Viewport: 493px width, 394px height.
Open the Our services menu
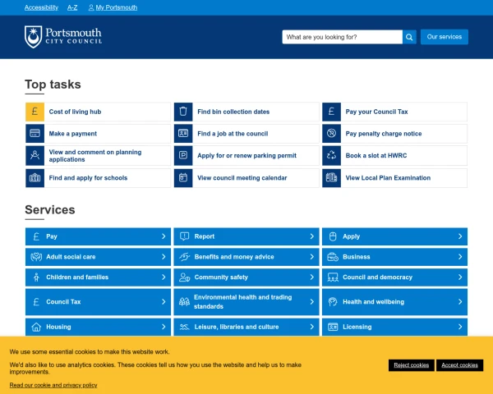coord(445,37)
